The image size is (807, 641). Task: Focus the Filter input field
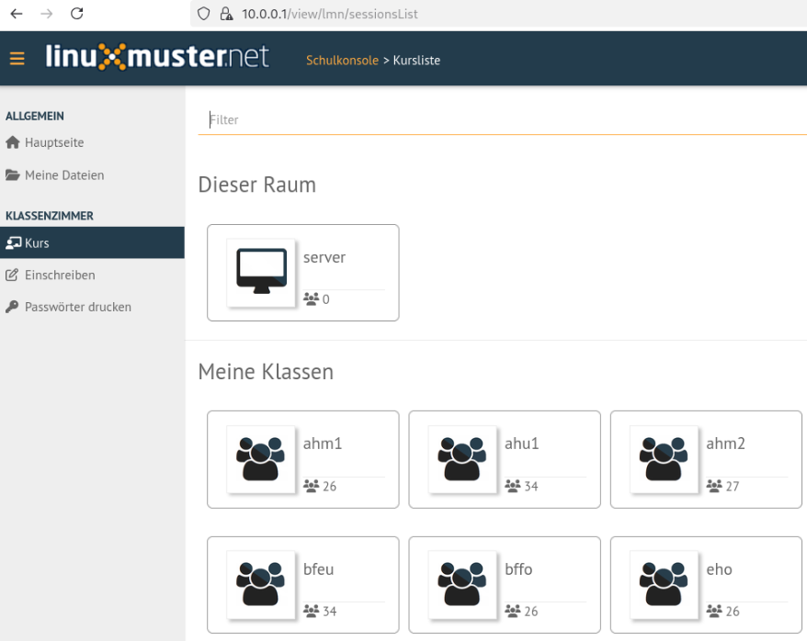503,119
